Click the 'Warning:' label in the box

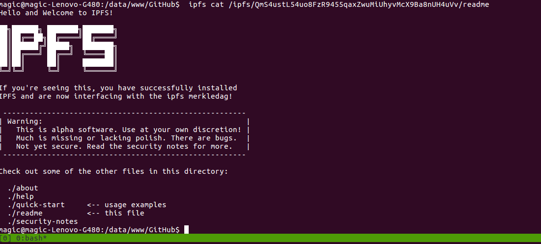(x=25, y=121)
